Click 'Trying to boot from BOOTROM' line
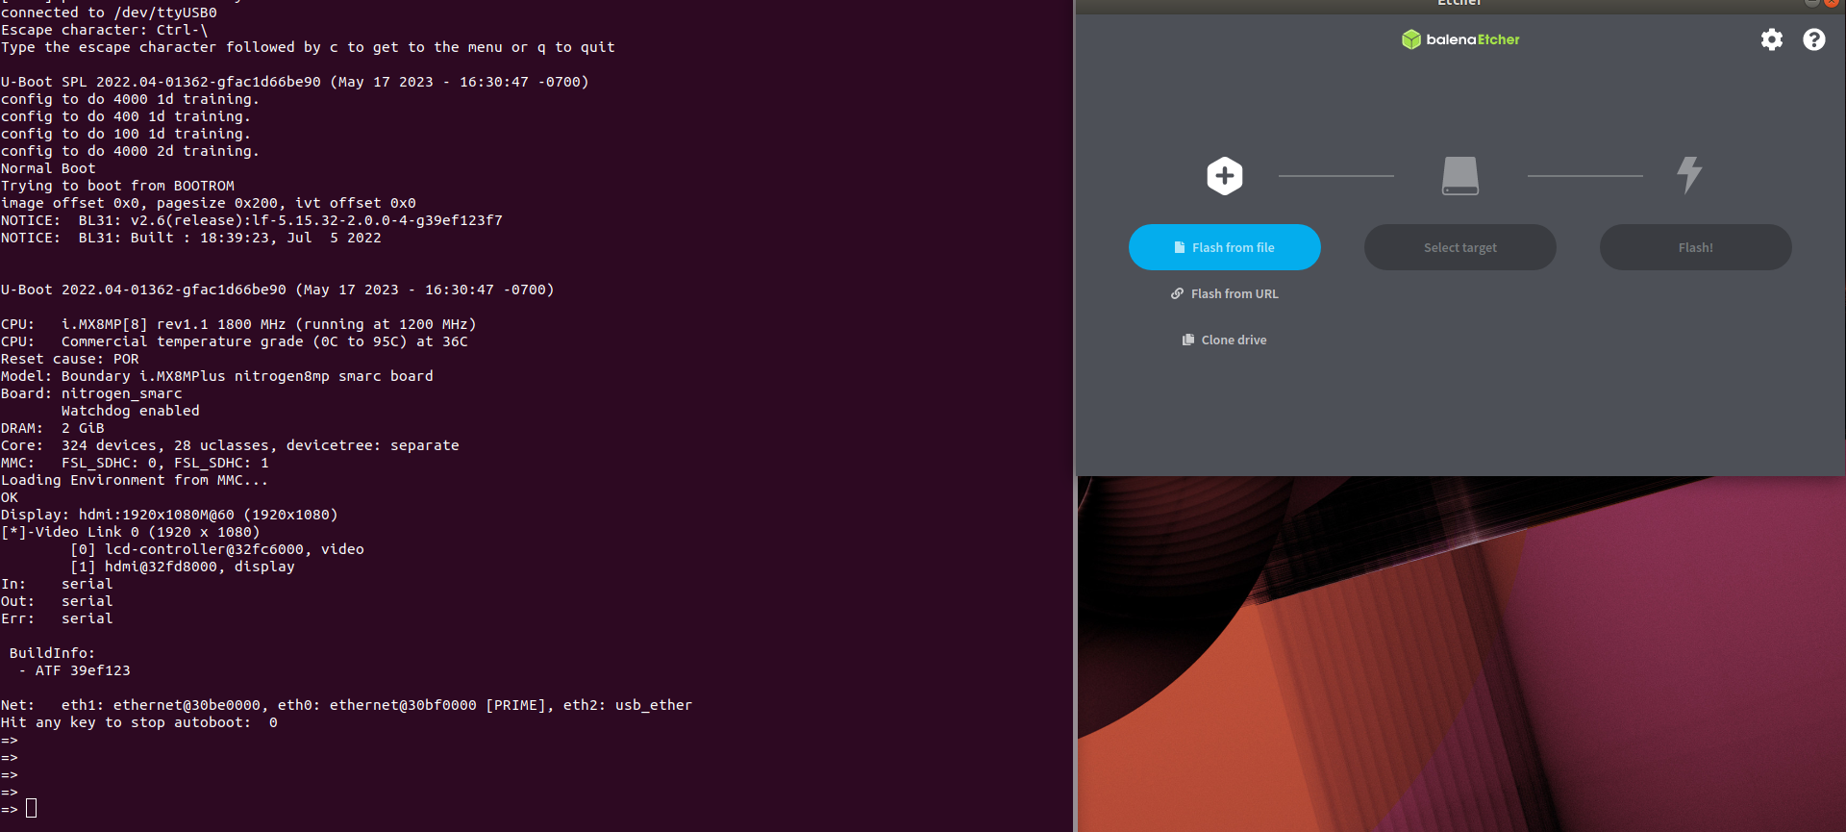 [x=117, y=186]
